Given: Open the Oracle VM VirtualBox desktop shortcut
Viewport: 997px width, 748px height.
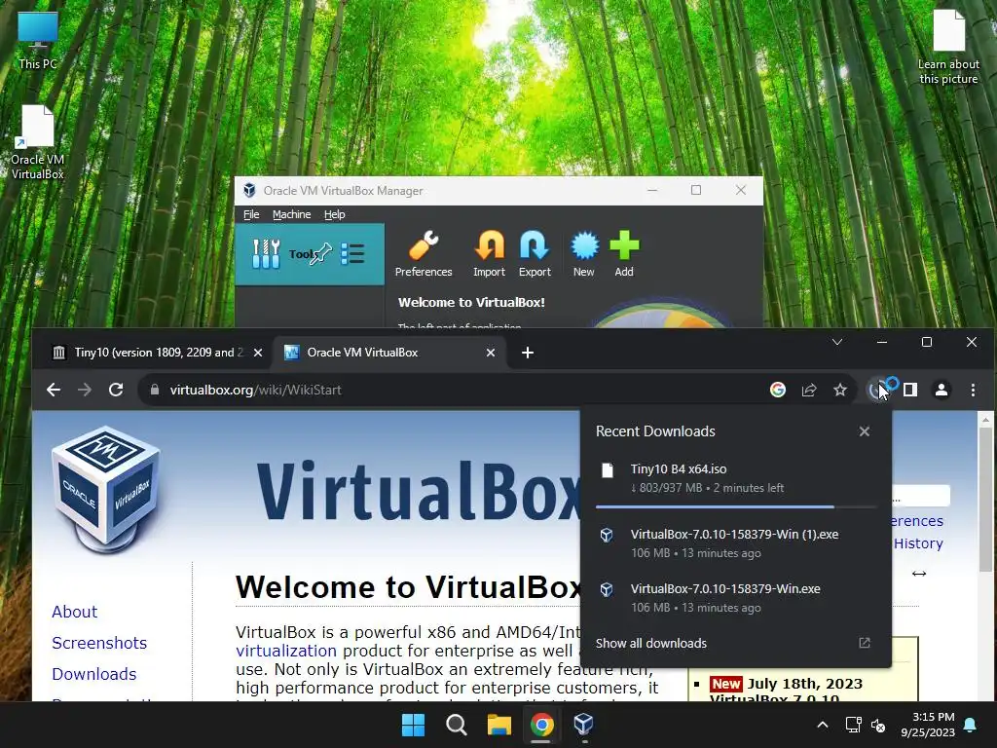Looking at the screenshot, I should 38,142.
